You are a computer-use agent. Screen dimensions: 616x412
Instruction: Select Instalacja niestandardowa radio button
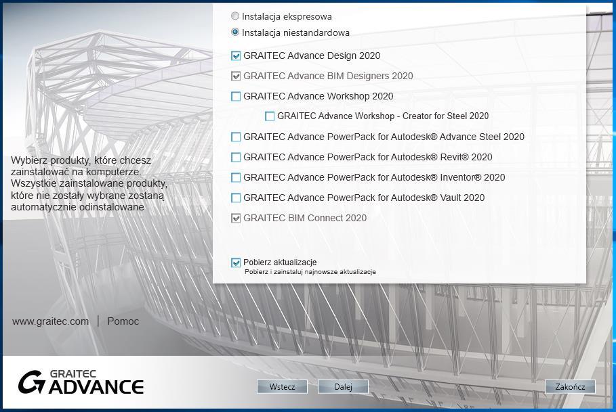pos(235,32)
